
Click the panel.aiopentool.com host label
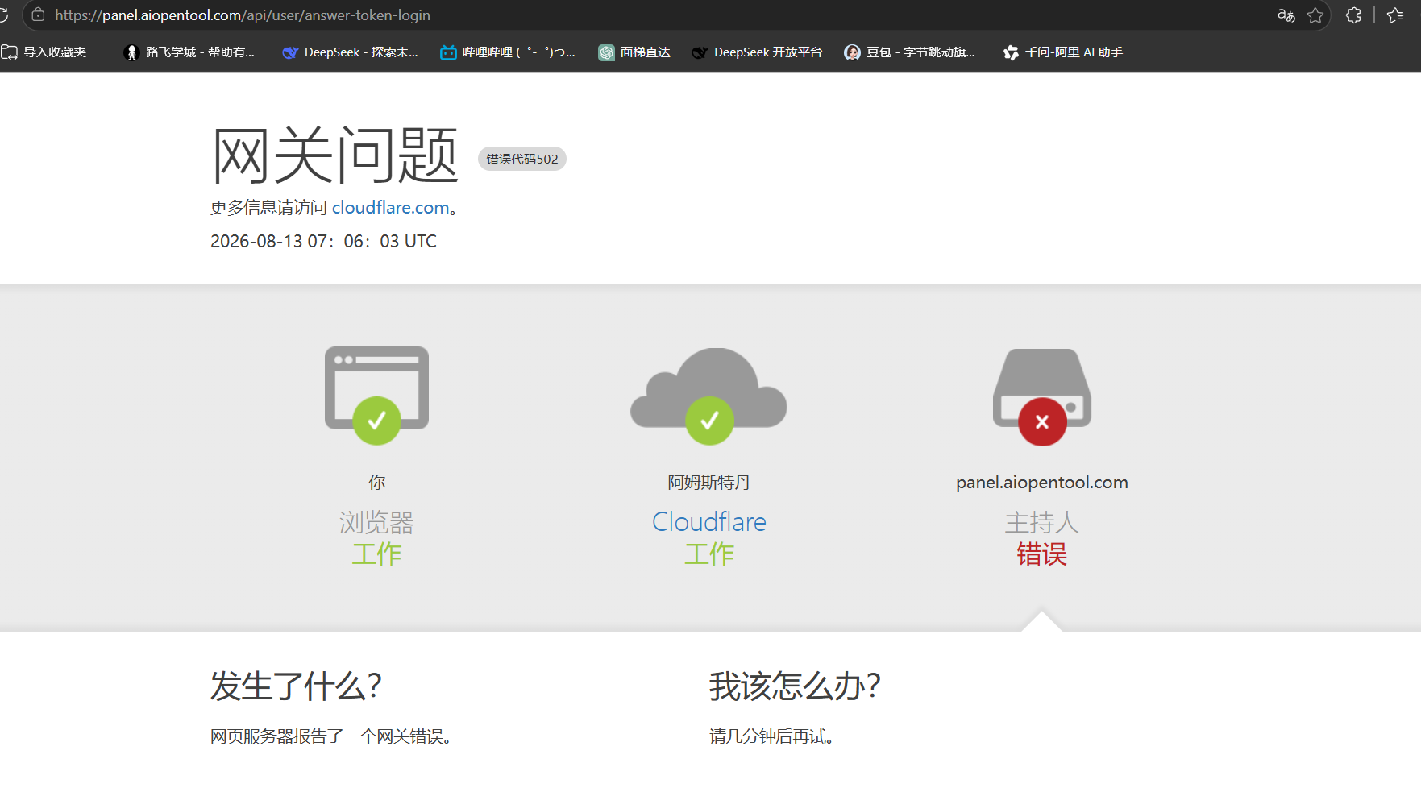pyautogui.click(x=1042, y=483)
